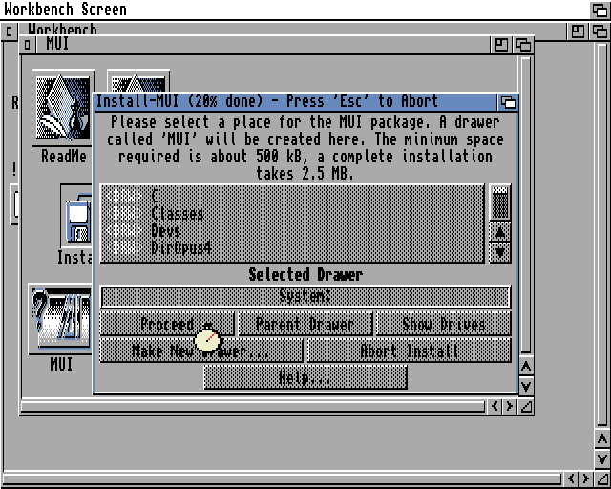Viewport: 611px width, 489px height.
Task: Select the MUI question-mark icon
Action: pyautogui.click(x=60, y=319)
